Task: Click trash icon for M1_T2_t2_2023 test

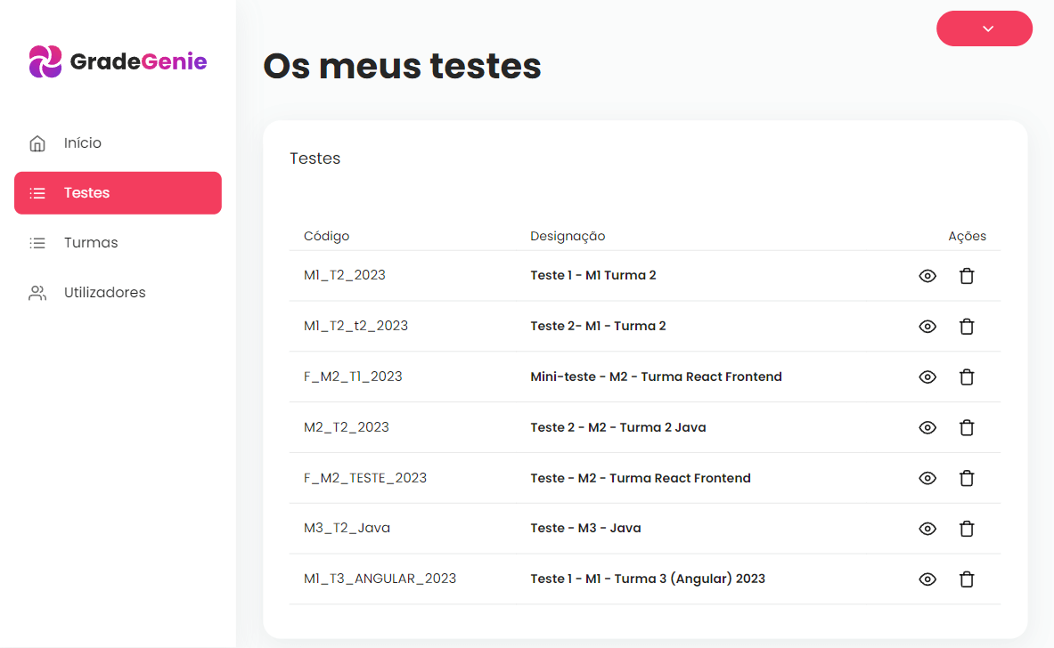Action: [966, 327]
